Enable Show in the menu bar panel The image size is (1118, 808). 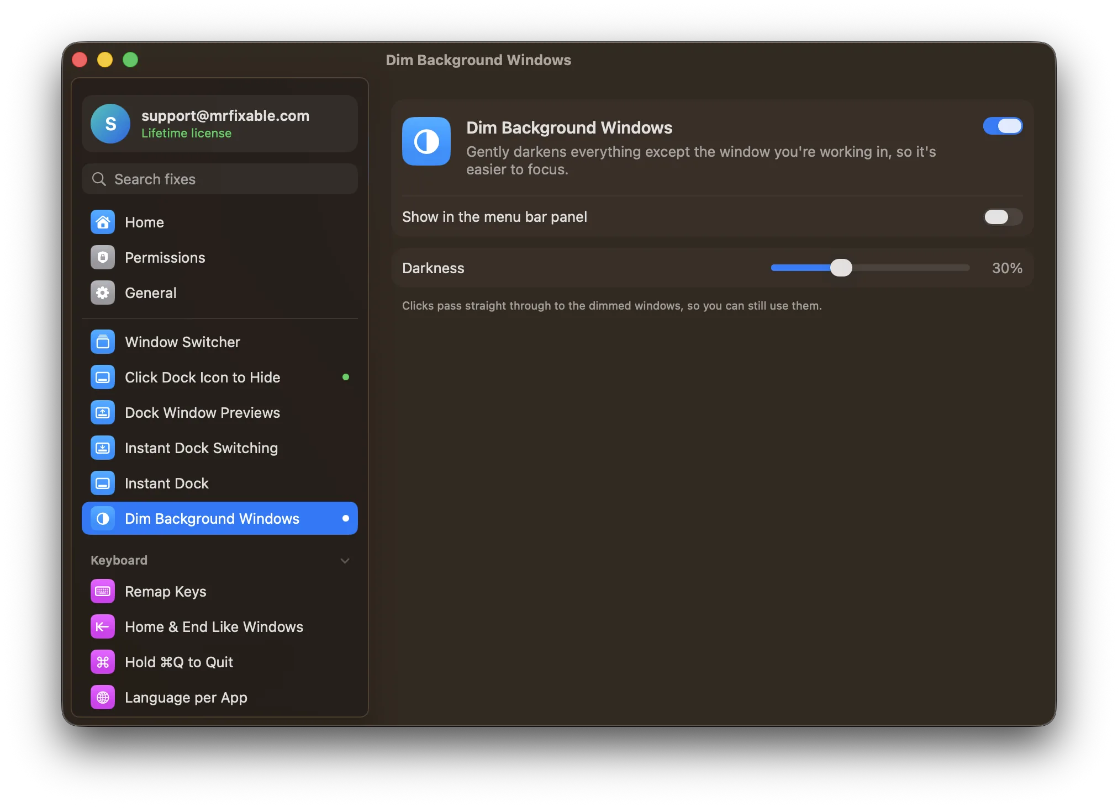coord(1003,217)
